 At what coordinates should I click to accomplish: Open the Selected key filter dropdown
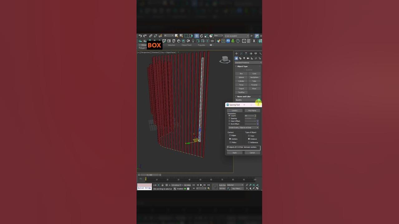235,185
